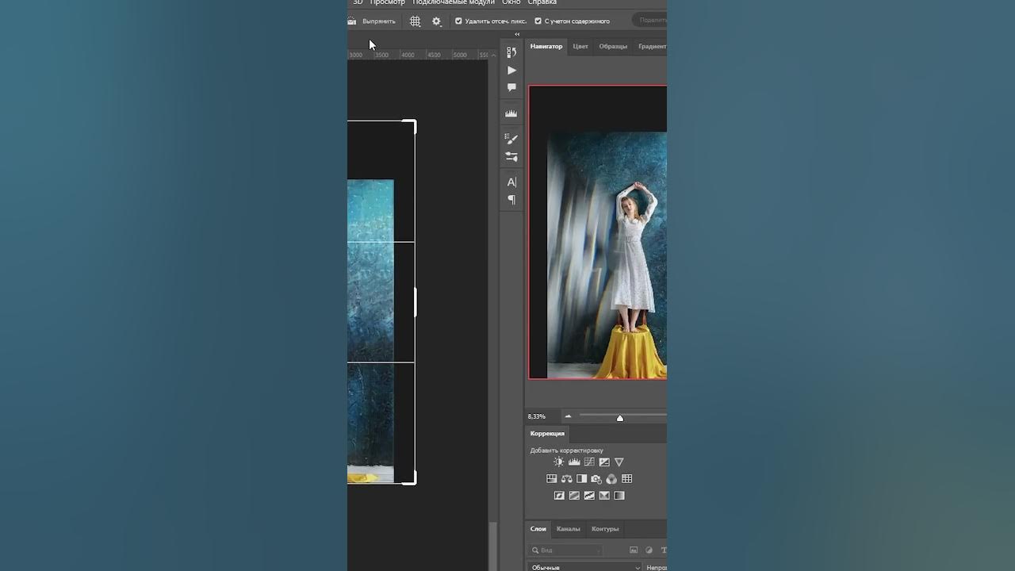Image resolution: width=1015 pixels, height=571 pixels.
Task: Add a Posterize adjustment
Action: tap(574, 496)
